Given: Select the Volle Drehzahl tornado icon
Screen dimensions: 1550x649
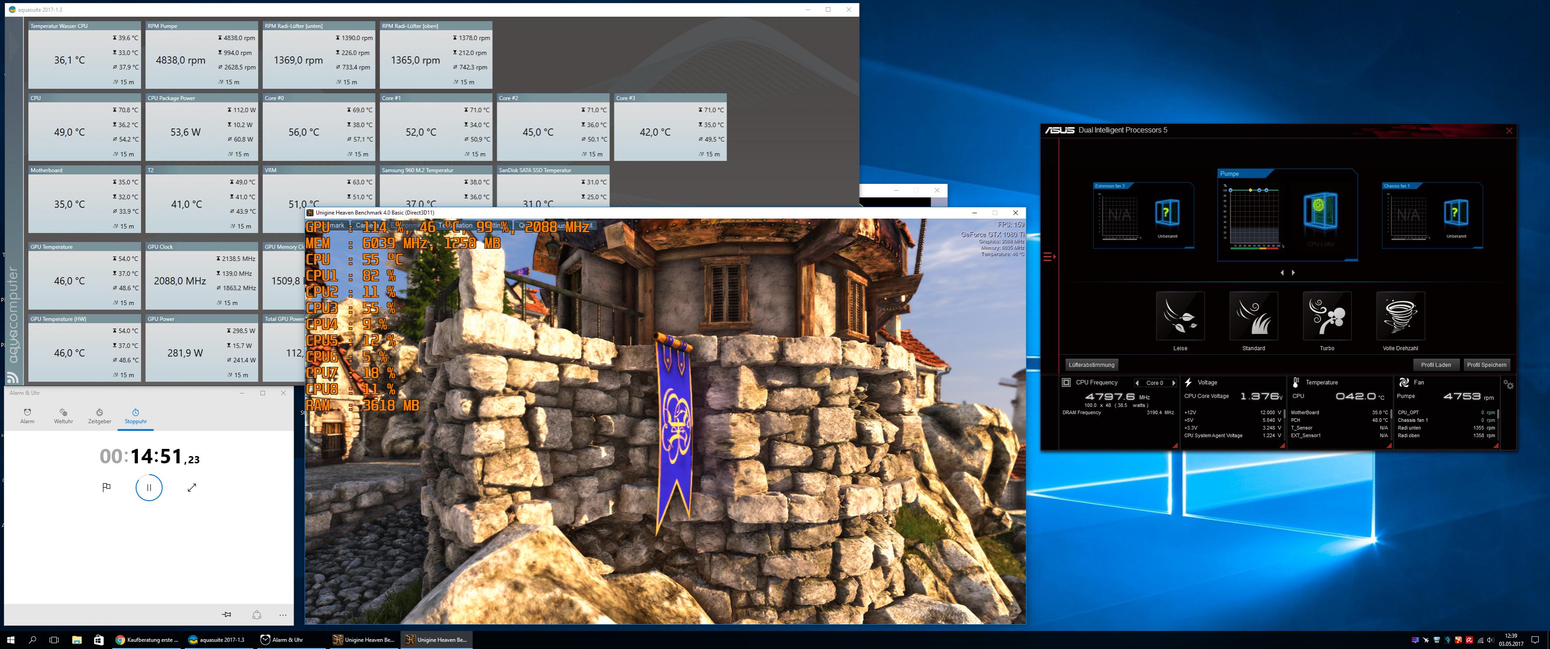Looking at the screenshot, I should 1400,316.
